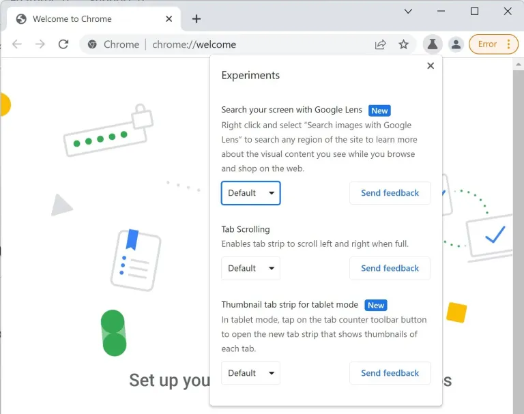This screenshot has width=524, height=414.
Task: Go back using the back arrow
Action: (x=16, y=44)
